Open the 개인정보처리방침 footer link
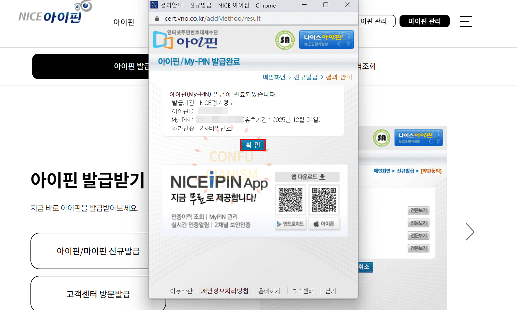Image resolution: width=517 pixels, height=310 pixels. tap(225, 291)
